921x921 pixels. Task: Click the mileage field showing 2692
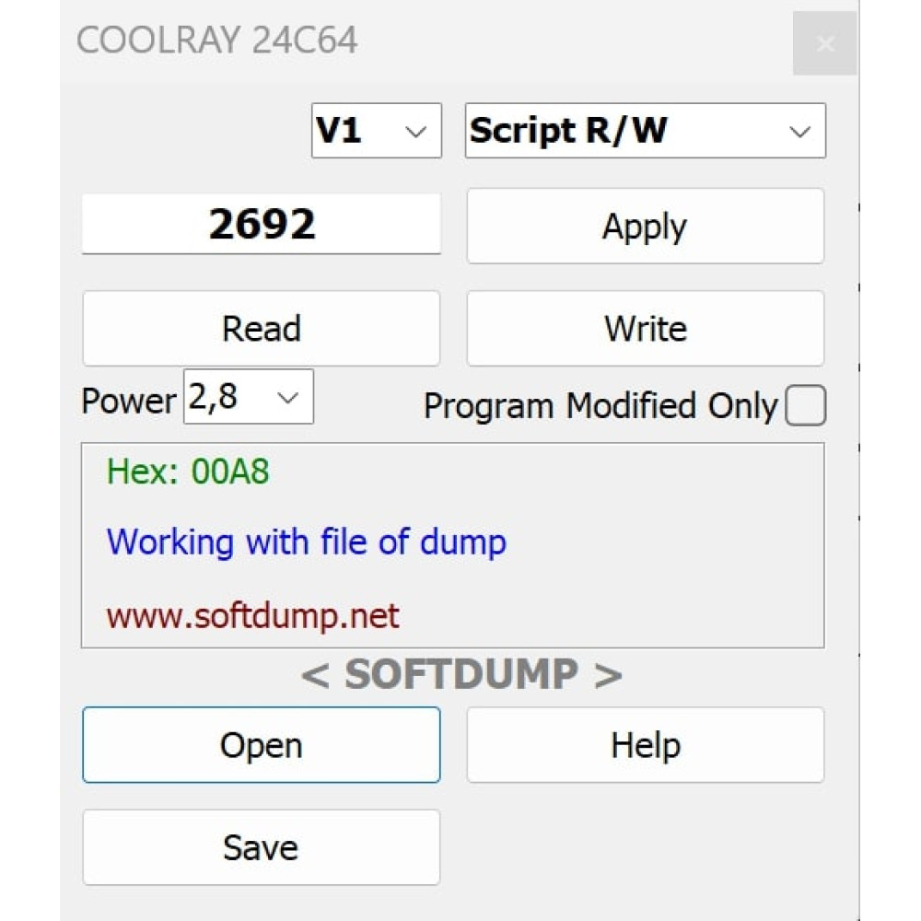point(262,224)
